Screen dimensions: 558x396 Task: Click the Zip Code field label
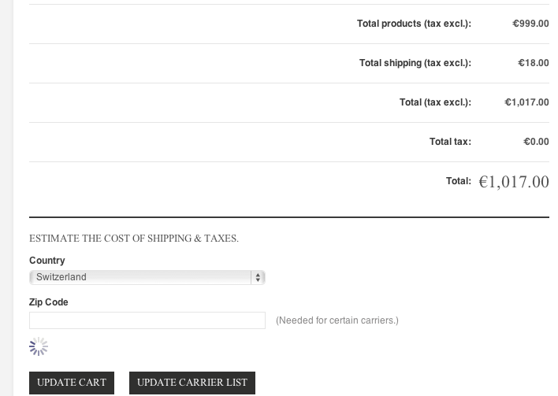point(49,302)
